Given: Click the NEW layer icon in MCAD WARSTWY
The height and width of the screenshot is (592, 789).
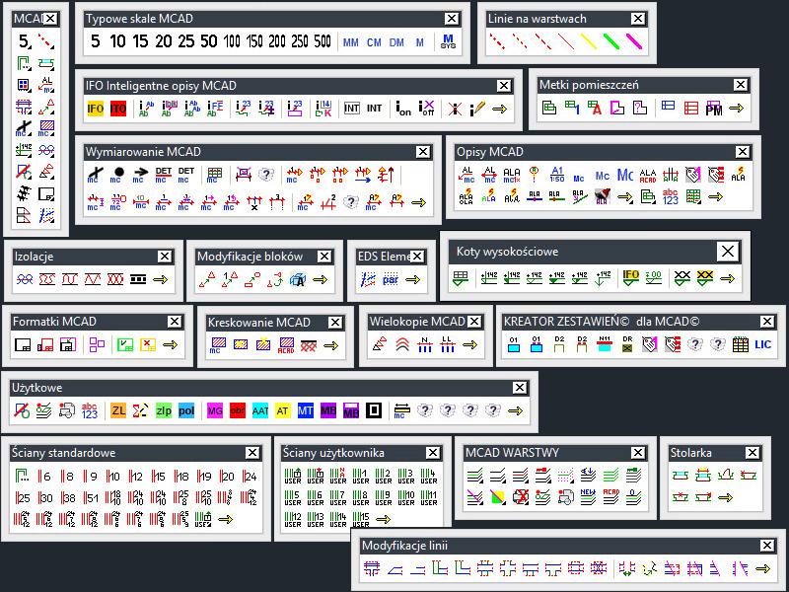Looking at the screenshot, I should (x=587, y=496).
